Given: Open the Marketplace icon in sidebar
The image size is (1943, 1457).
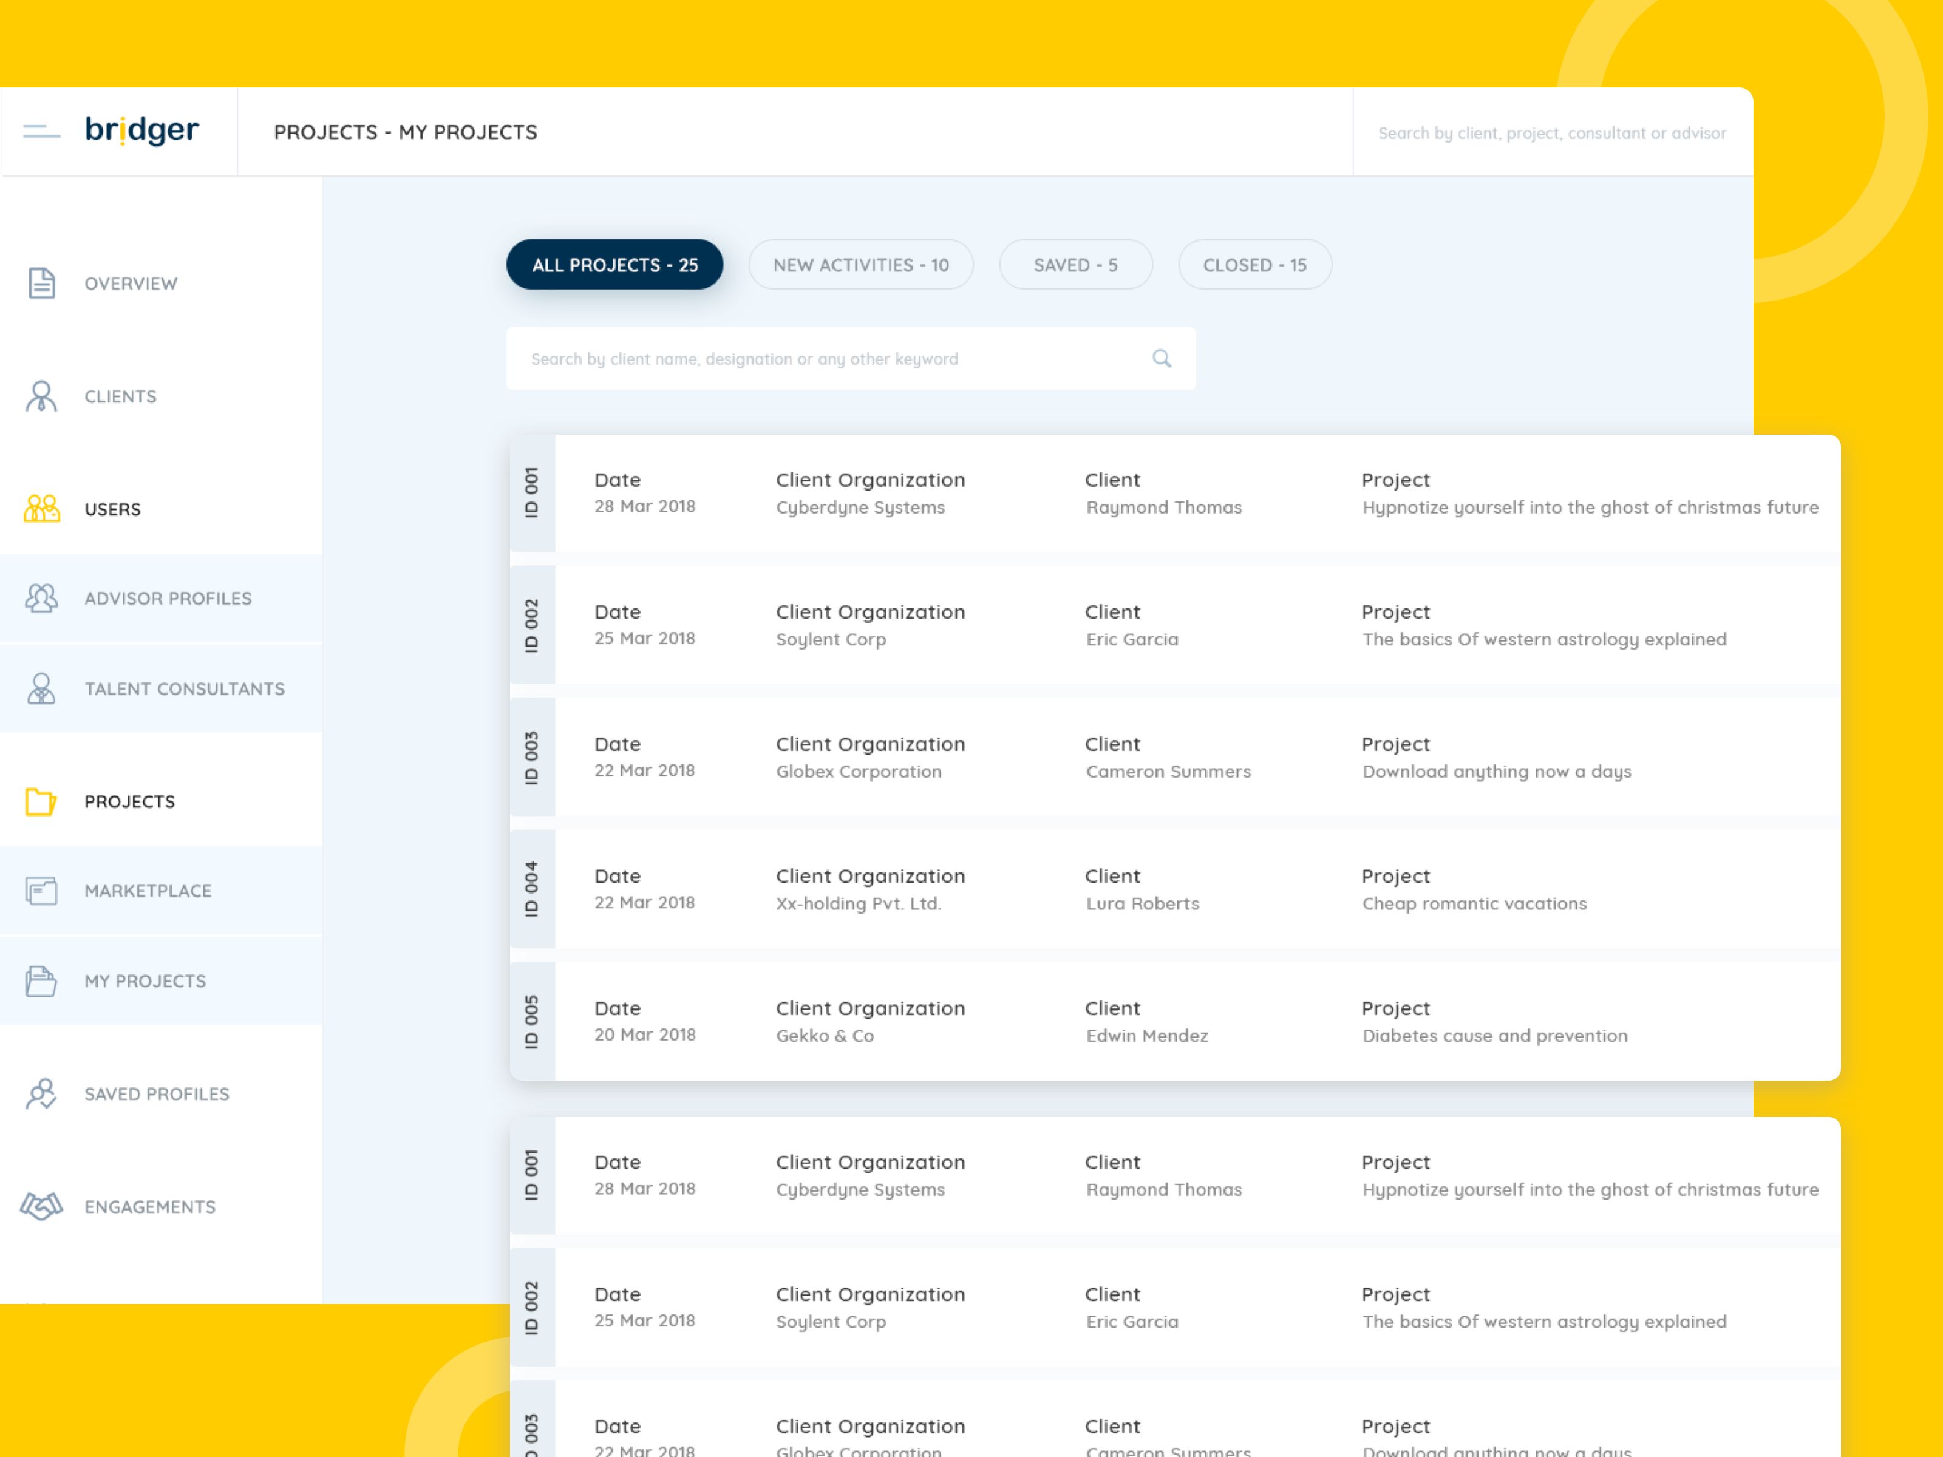Looking at the screenshot, I should 41,891.
